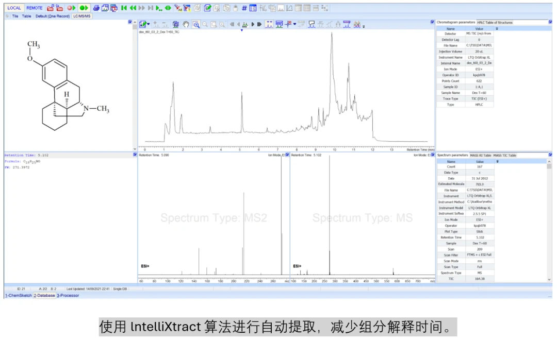
Task: Click the black next spectrum arrow
Action: [253, 25]
